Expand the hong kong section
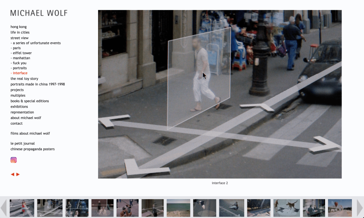This screenshot has width=364, height=218. tap(18, 27)
